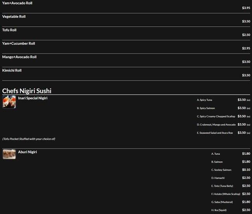The height and width of the screenshot is (214, 252).
Task: Select F. Hotate (Whole Scallop)
Action: (x=225, y=194)
